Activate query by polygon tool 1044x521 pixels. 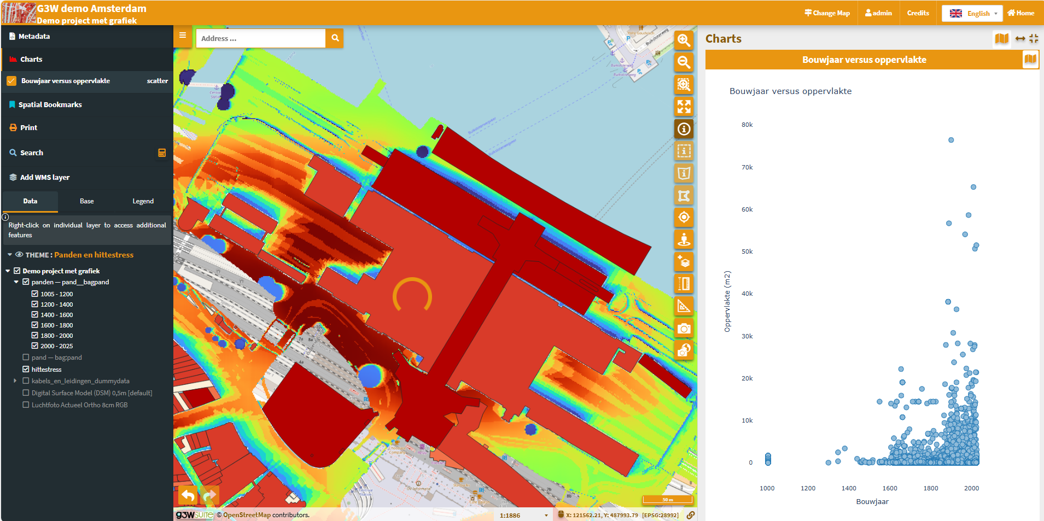coord(684,173)
